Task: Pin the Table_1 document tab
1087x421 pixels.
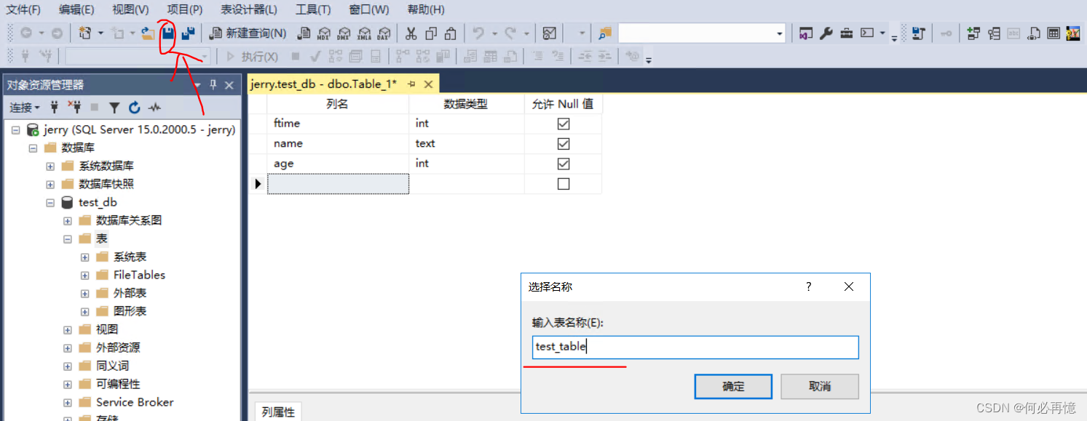Action: (x=411, y=84)
